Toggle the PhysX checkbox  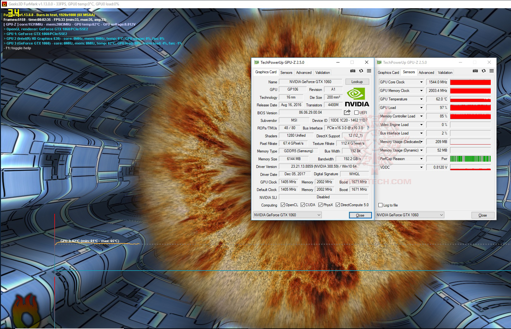321,205
